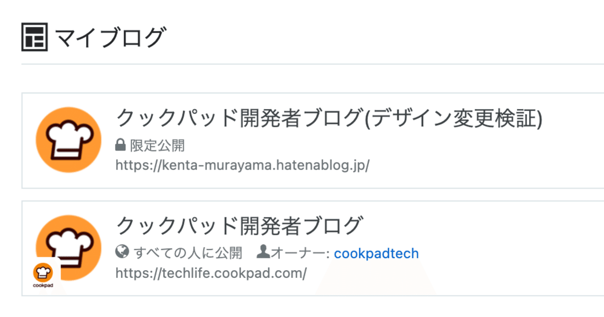The width and height of the screenshot is (604, 317).
Task: Open the デザイン変更検証 blog's chef hat avatar
Action: click(x=69, y=140)
